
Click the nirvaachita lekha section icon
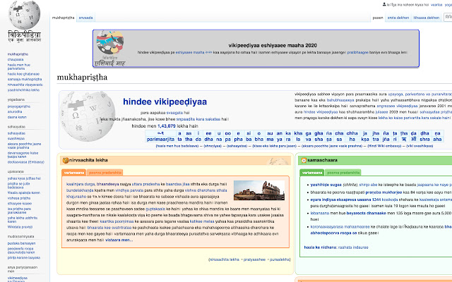point(66,160)
